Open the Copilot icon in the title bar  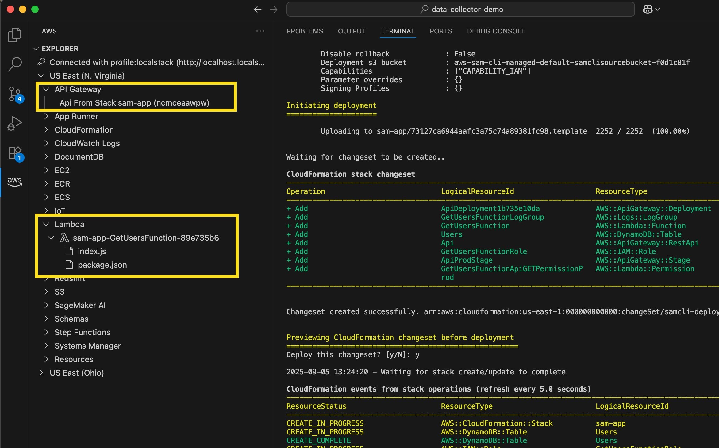(647, 9)
